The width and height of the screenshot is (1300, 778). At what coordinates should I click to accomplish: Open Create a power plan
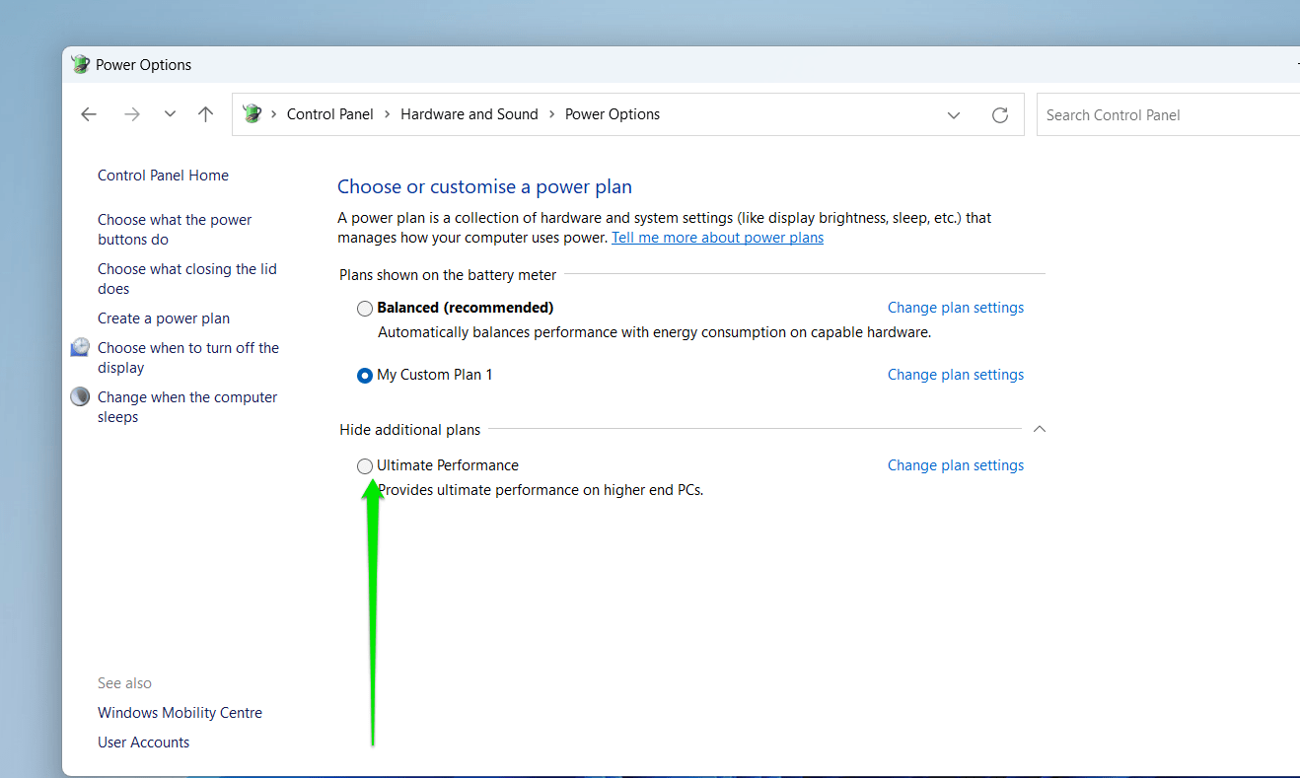pyautogui.click(x=164, y=318)
